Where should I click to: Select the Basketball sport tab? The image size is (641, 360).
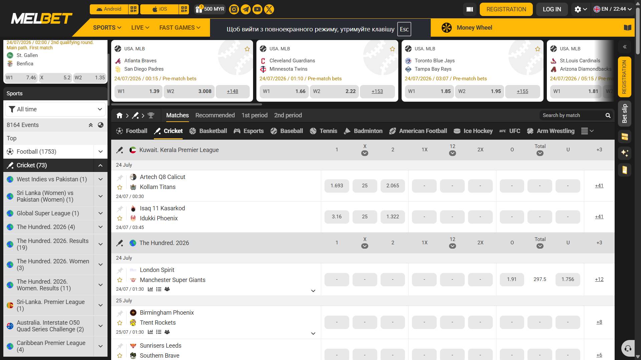pyautogui.click(x=208, y=131)
